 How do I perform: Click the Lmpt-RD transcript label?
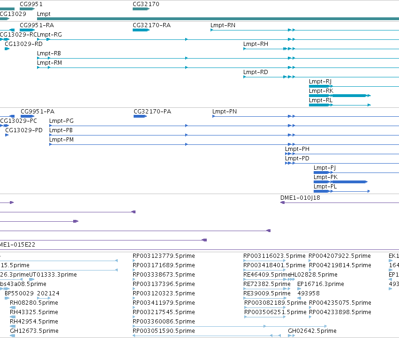point(256,72)
